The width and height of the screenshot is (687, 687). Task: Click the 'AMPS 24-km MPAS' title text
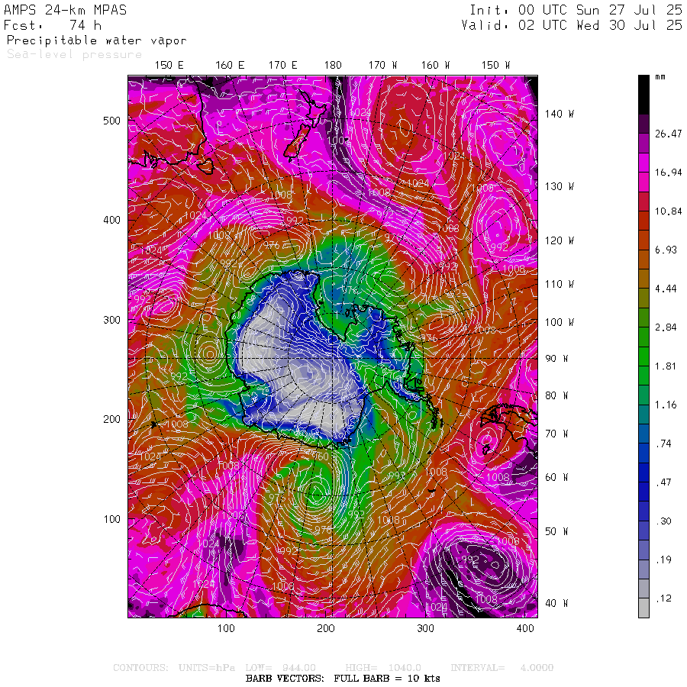[66, 10]
